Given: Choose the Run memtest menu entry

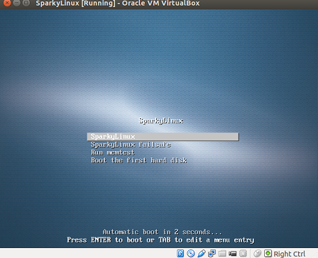Looking at the screenshot, I should pos(113,152).
